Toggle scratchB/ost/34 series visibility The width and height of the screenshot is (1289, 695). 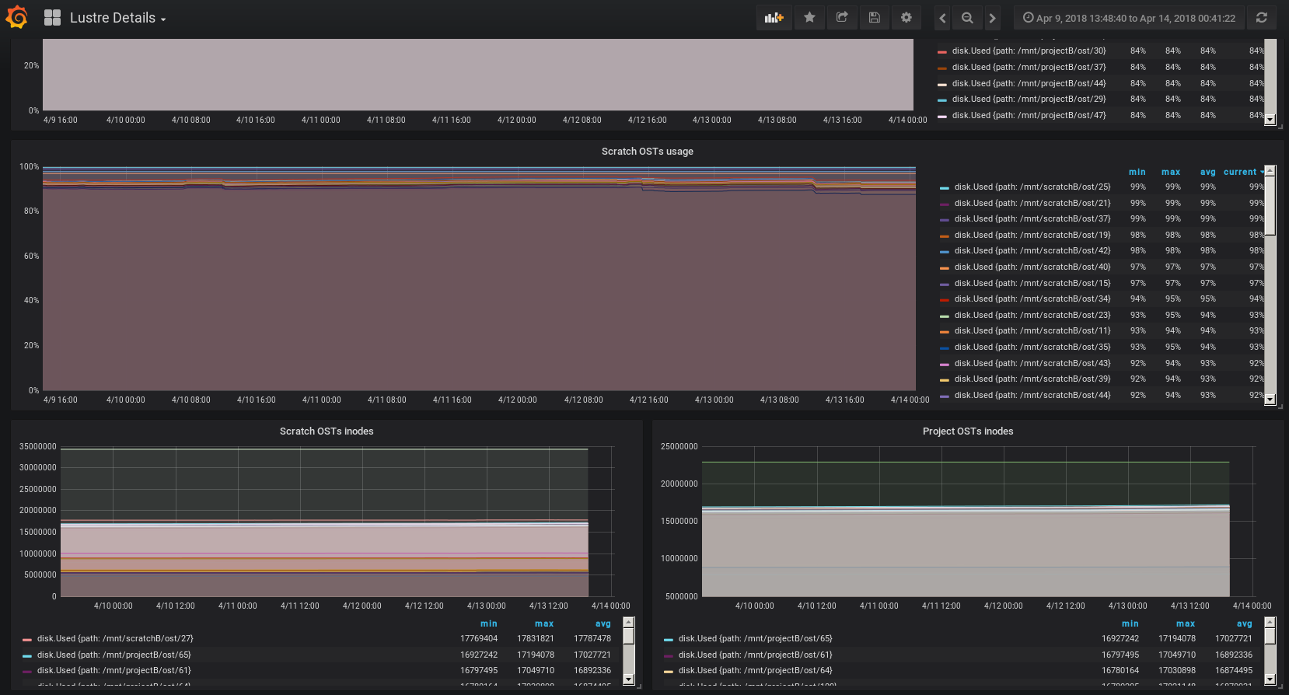pyautogui.click(x=1032, y=299)
